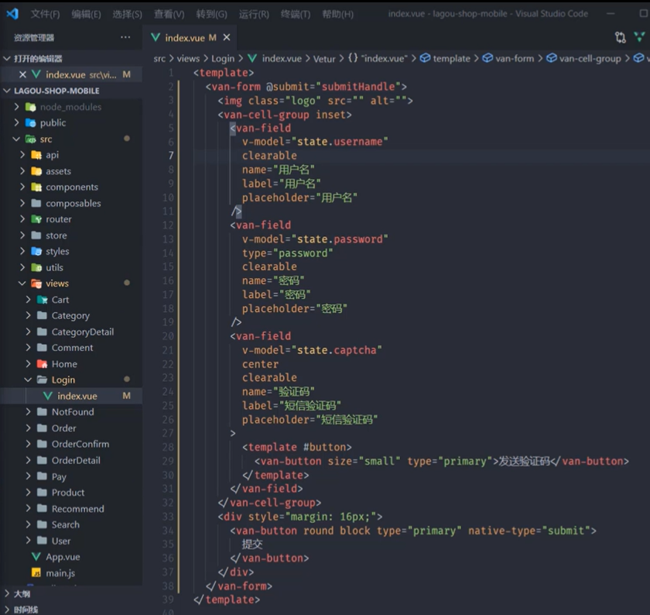This screenshot has width=650, height=615.
Task: Click the Vetur icon in editor toolbar
Action: click(x=640, y=37)
